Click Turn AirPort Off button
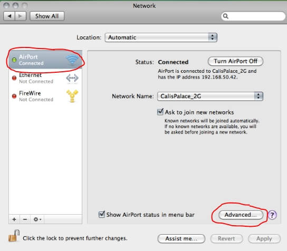Screen dimensions: 287x251 236,61
